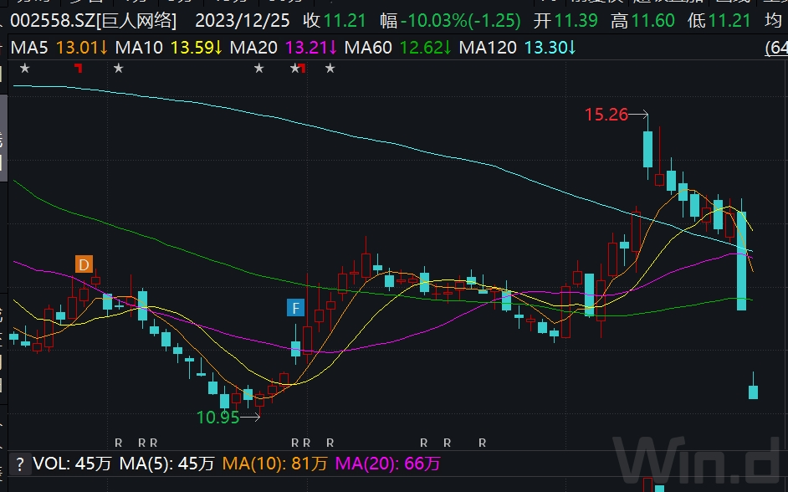Click the VOL: 45万 volume label
The width and height of the screenshot is (788, 492).
pos(72,464)
